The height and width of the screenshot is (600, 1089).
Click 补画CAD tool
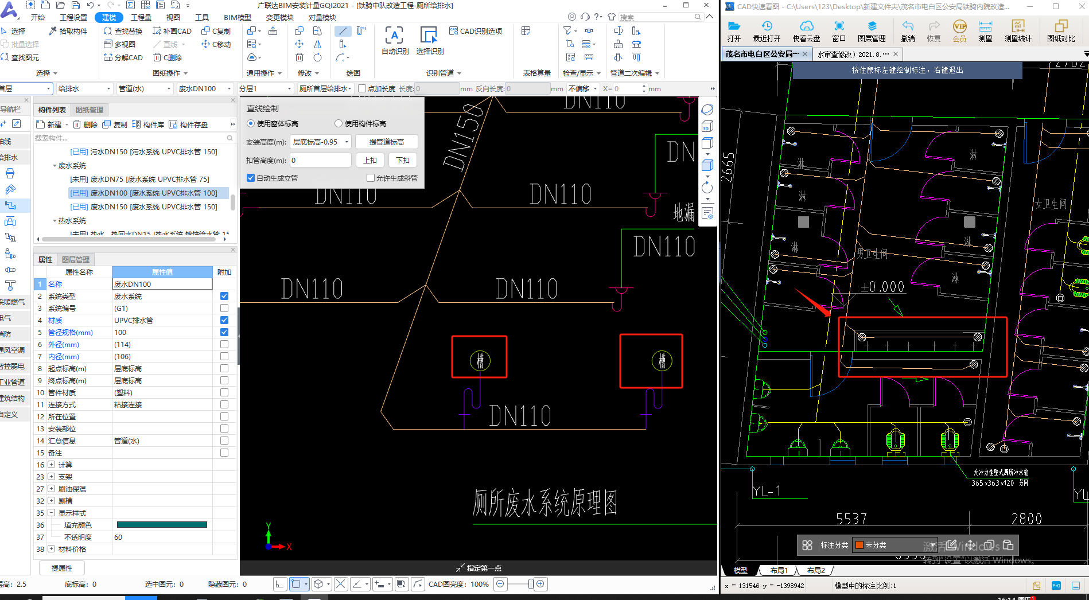[172, 31]
